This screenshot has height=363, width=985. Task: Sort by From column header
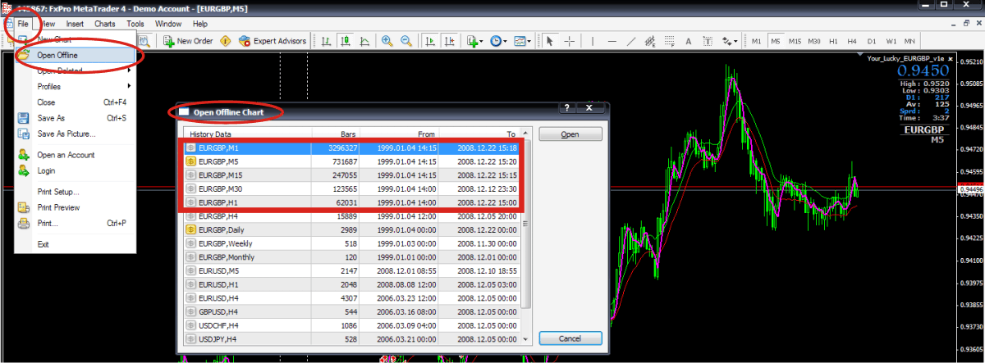click(401, 134)
